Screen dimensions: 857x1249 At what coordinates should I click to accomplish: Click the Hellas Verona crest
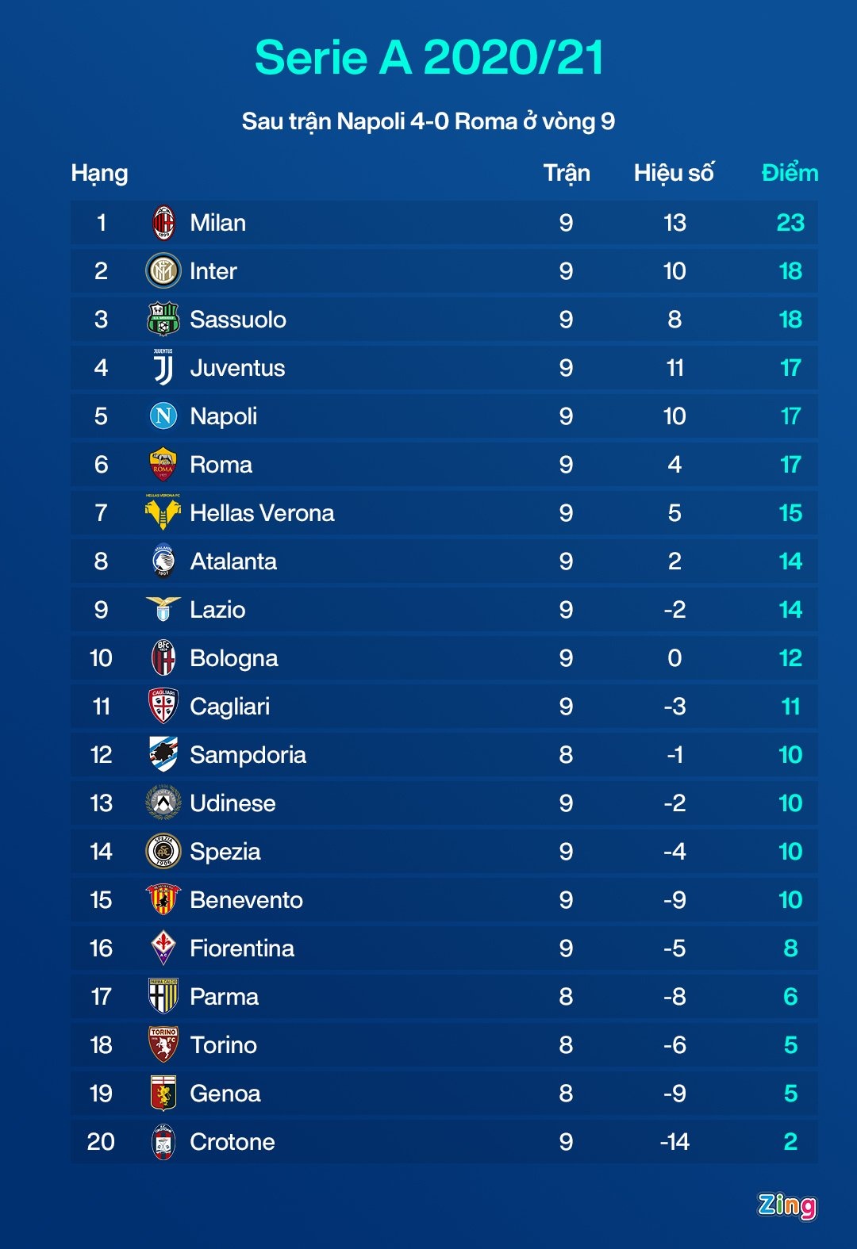coord(163,512)
